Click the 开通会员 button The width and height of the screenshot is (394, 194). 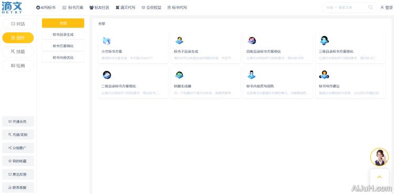coord(18,122)
